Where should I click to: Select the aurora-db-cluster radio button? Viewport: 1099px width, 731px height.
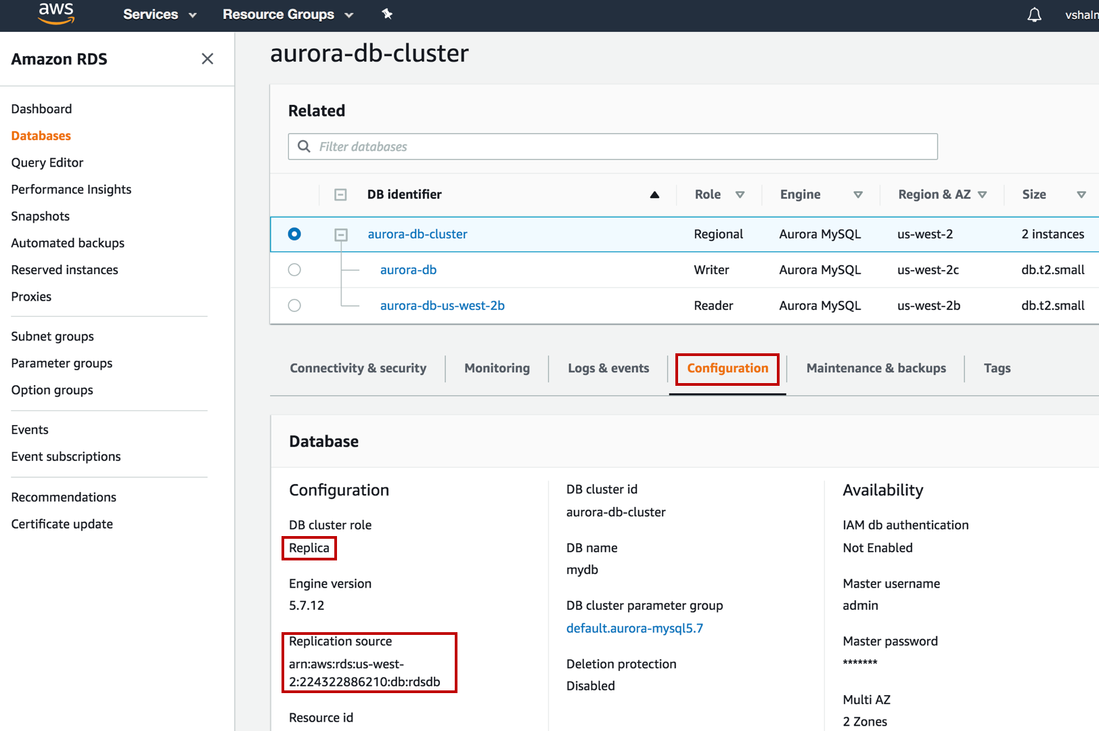[294, 234]
